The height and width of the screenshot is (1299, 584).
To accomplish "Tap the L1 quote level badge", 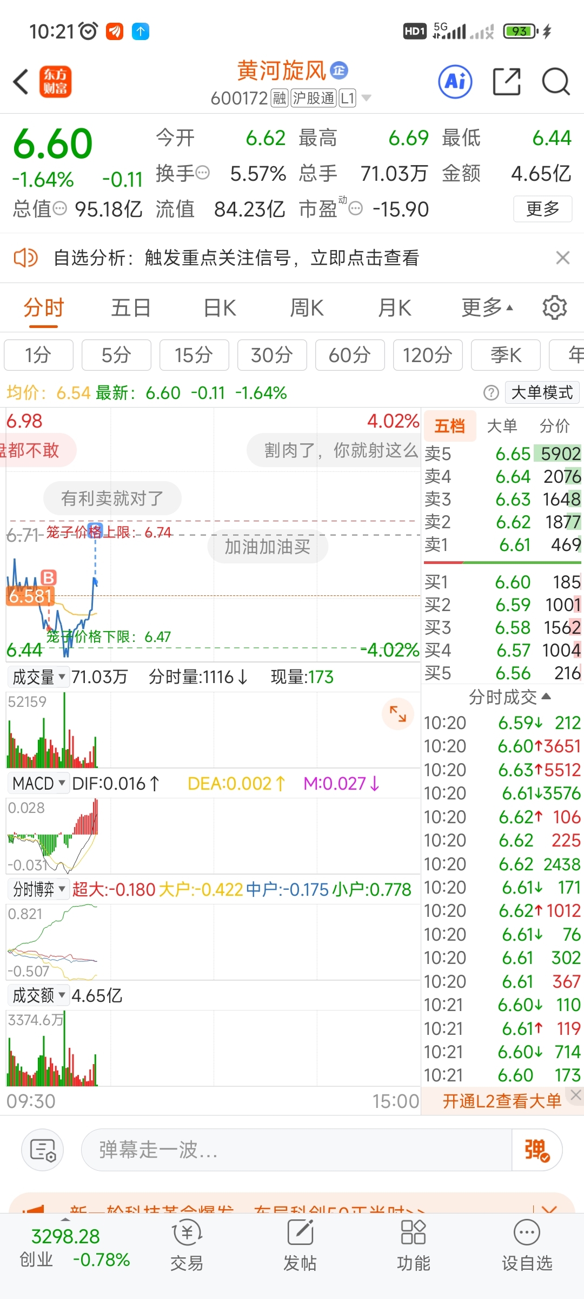I will pos(347,98).
